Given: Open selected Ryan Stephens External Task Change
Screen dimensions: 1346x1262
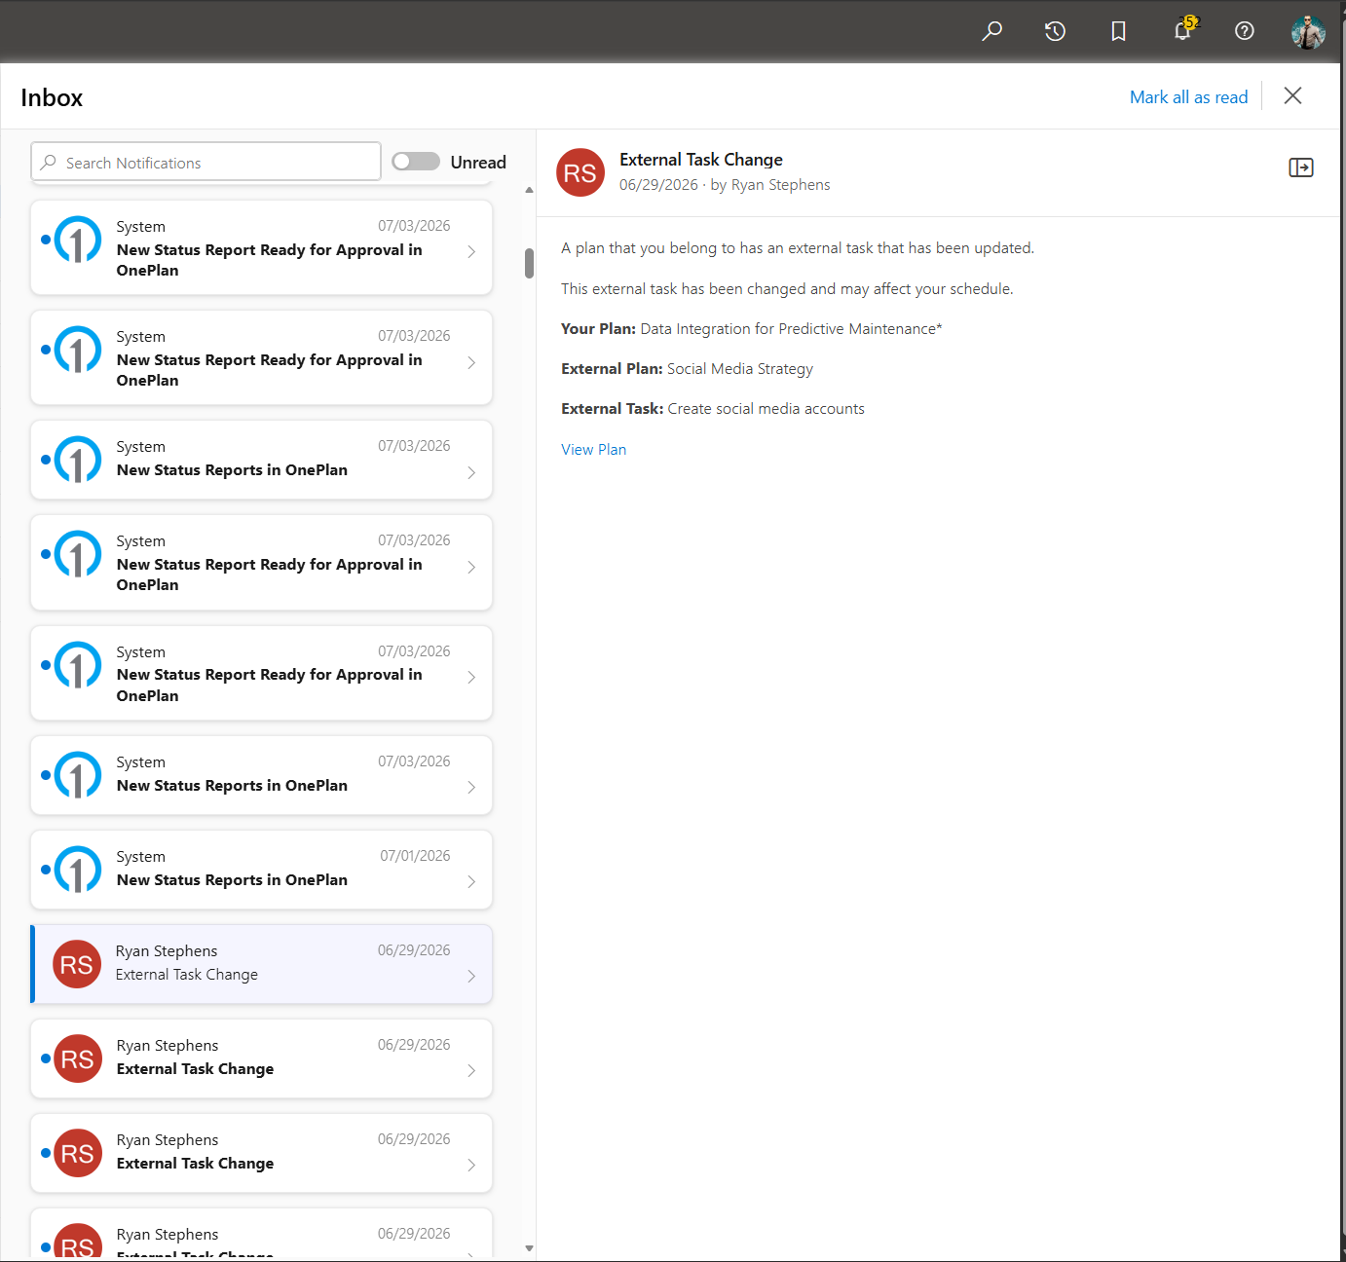Looking at the screenshot, I should 261,964.
